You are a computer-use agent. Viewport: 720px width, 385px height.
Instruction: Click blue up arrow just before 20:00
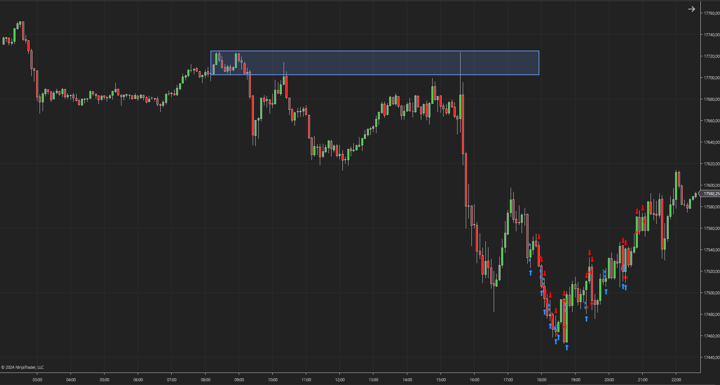point(606,291)
